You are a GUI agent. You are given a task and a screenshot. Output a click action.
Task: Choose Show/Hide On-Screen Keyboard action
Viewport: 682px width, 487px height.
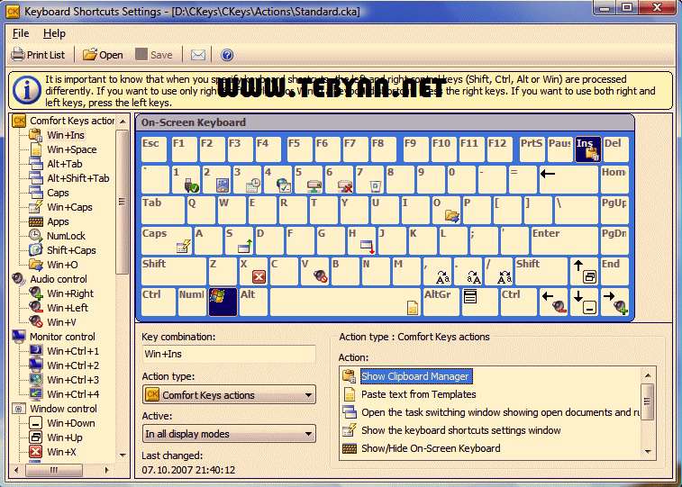431,448
